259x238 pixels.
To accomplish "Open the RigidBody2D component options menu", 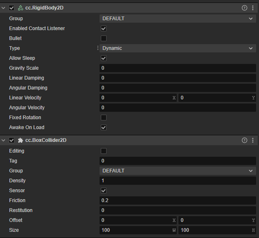I will click(253, 8).
